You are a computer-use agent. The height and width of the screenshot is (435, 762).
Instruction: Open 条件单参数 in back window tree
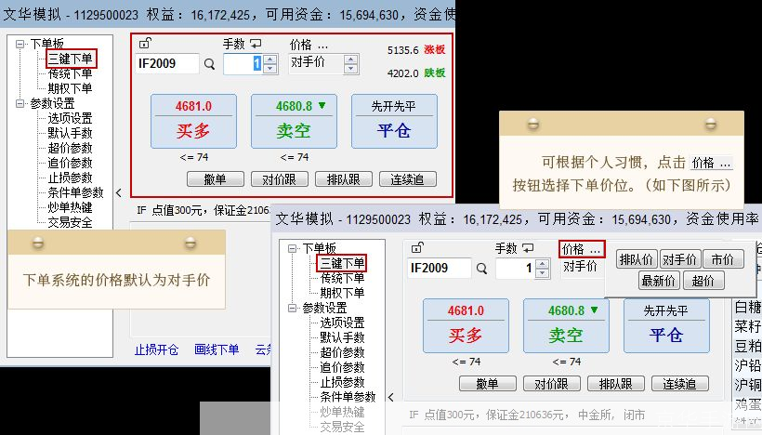click(x=76, y=192)
